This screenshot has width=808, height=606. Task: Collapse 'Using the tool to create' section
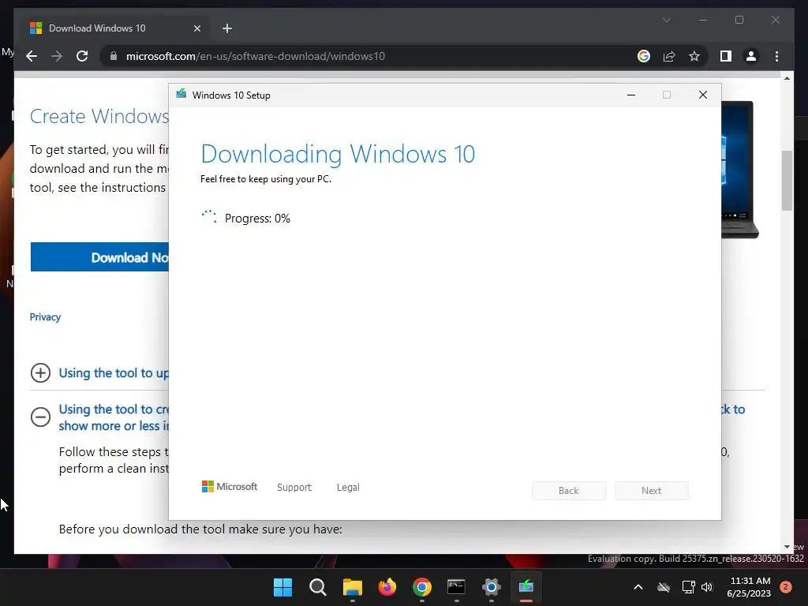click(40, 417)
